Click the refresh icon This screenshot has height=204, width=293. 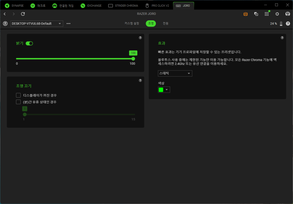23,14
